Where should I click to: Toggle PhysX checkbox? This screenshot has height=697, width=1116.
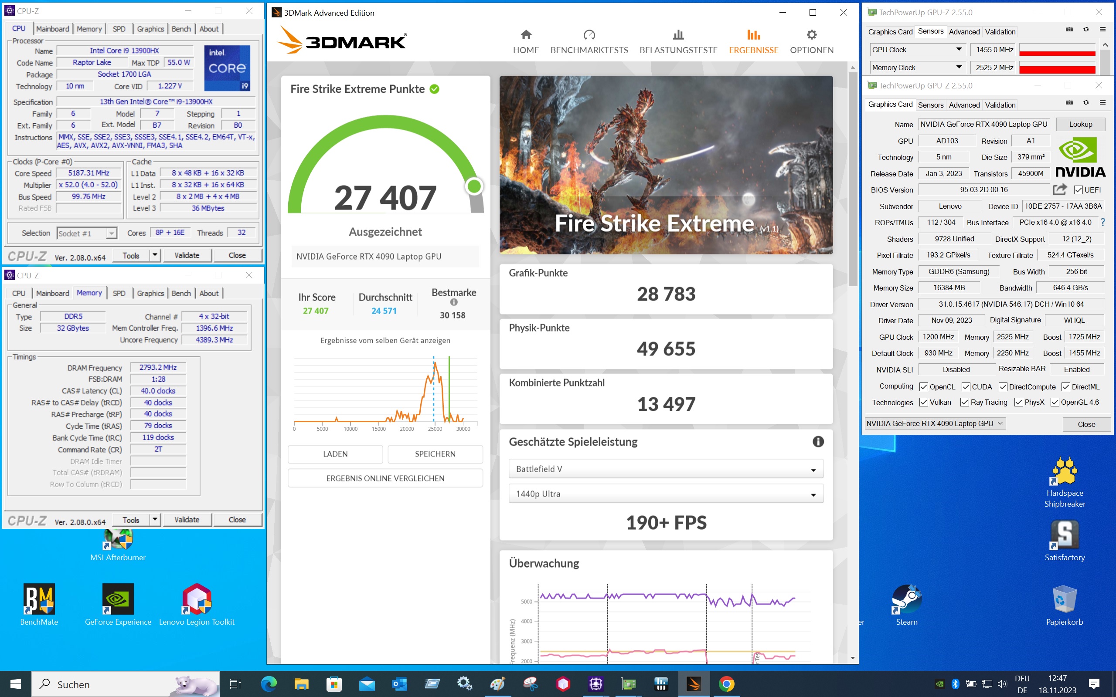click(1019, 403)
